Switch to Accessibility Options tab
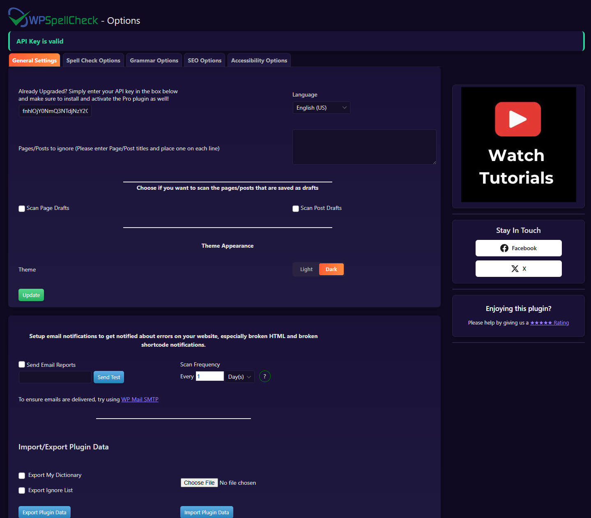This screenshot has width=591, height=518. pyautogui.click(x=259, y=60)
